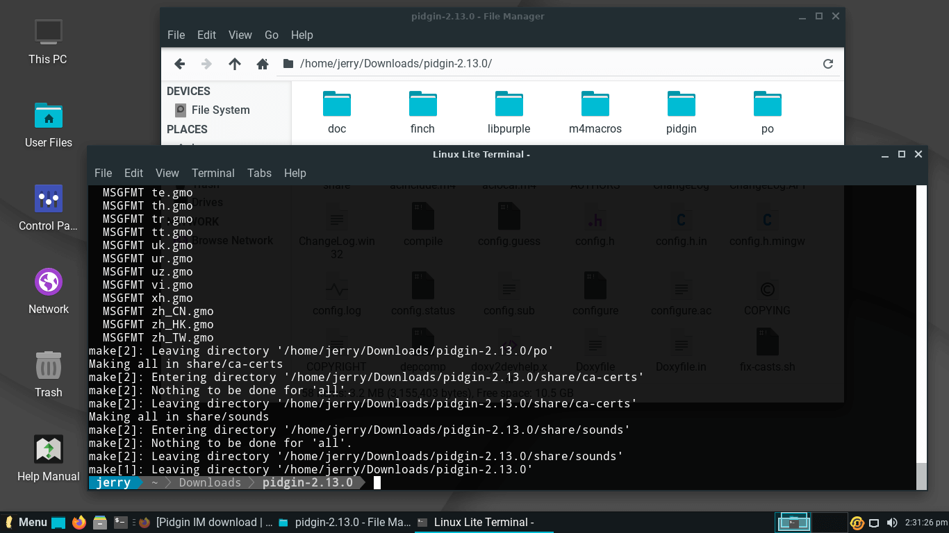Viewport: 949px width, 533px height.
Task: Click the Home folder icon in toolbar
Action: pos(262,64)
